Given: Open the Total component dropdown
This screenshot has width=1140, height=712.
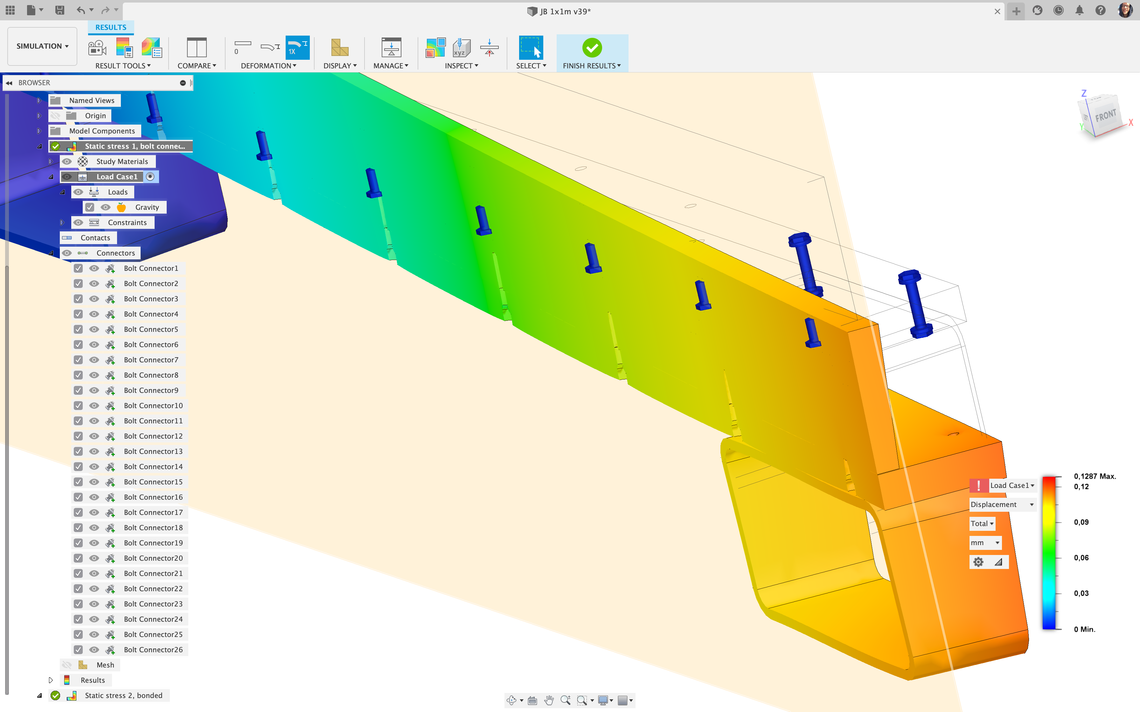Looking at the screenshot, I should [x=982, y=524].
